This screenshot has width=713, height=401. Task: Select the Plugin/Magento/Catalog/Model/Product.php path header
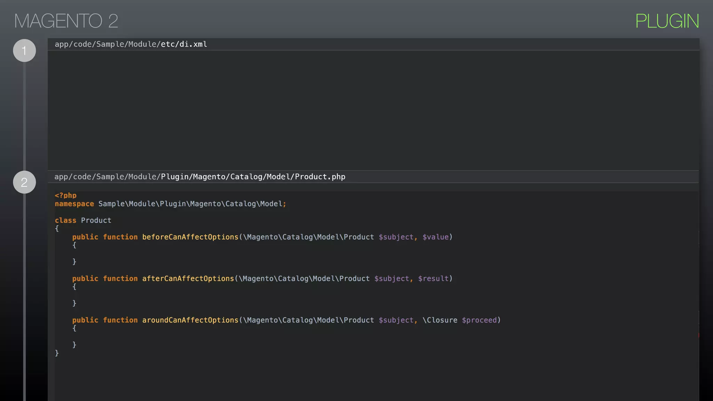point(200,177)
